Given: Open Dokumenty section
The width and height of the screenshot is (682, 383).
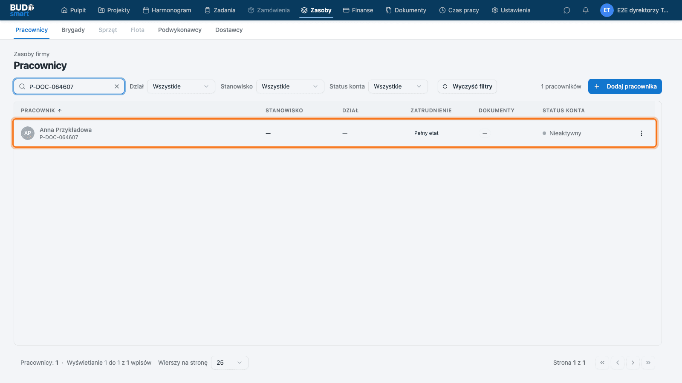Looking at the screenshot, I should [406, 10].
